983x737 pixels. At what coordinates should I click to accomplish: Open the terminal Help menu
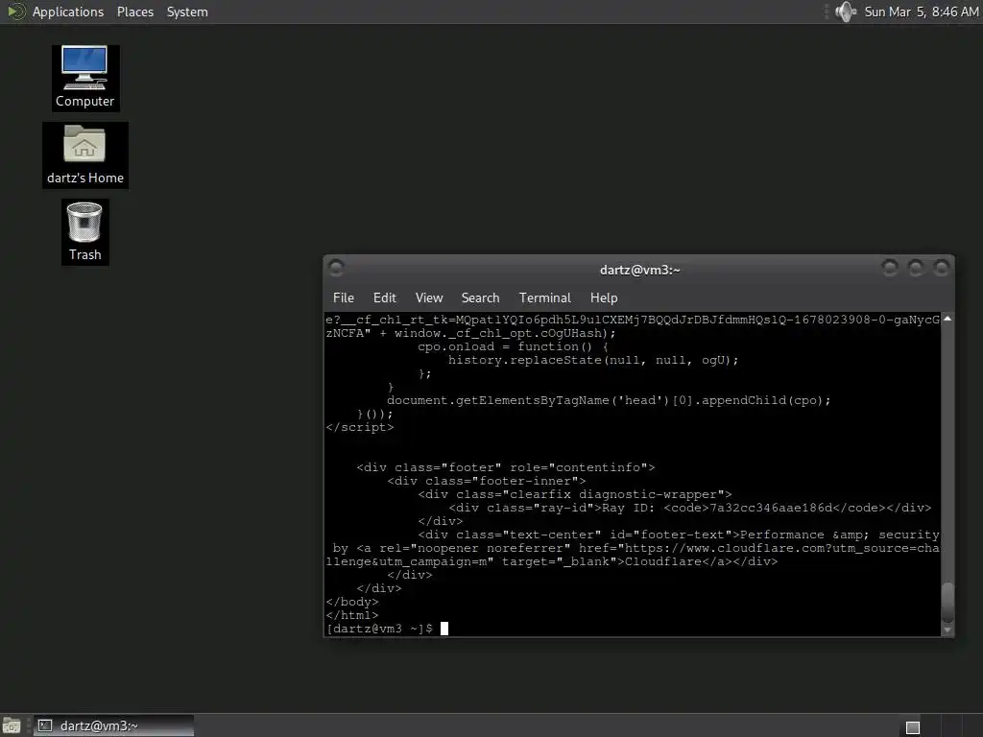point(604,297)
